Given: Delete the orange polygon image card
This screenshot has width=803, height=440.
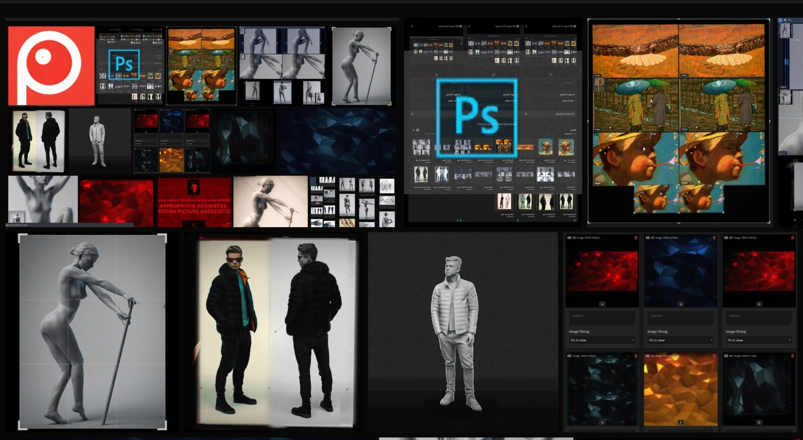Looking at the screenshot, I should [714, 356].
